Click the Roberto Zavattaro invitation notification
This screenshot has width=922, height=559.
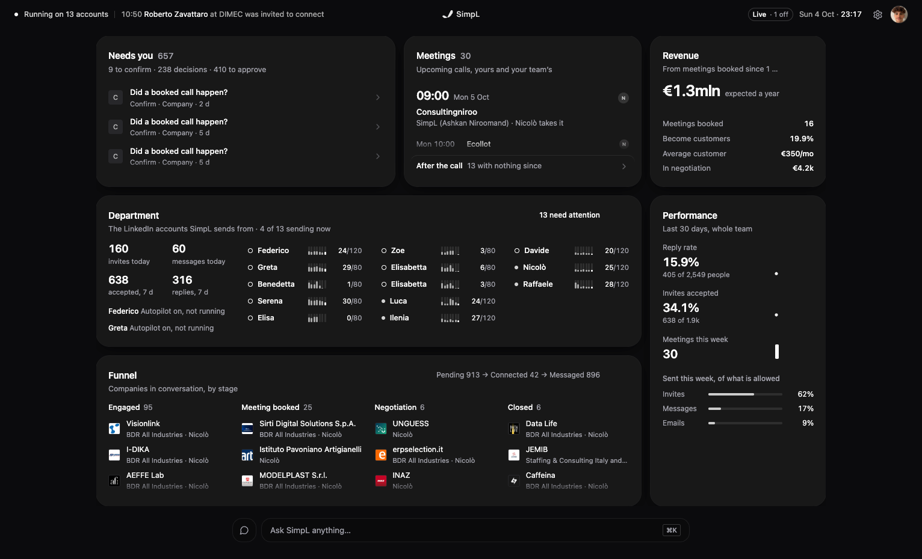(223, 14)
